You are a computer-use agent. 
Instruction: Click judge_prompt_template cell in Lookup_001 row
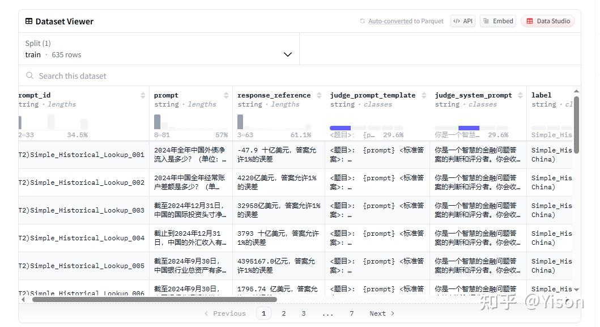coord(377,155)
